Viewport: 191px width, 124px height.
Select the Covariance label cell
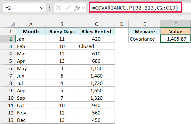[144, 39]
